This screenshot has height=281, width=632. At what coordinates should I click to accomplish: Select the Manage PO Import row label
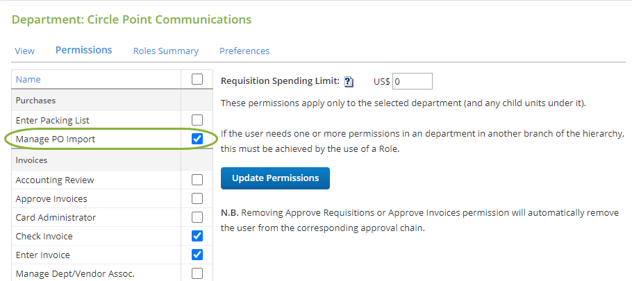pos(56,139)
